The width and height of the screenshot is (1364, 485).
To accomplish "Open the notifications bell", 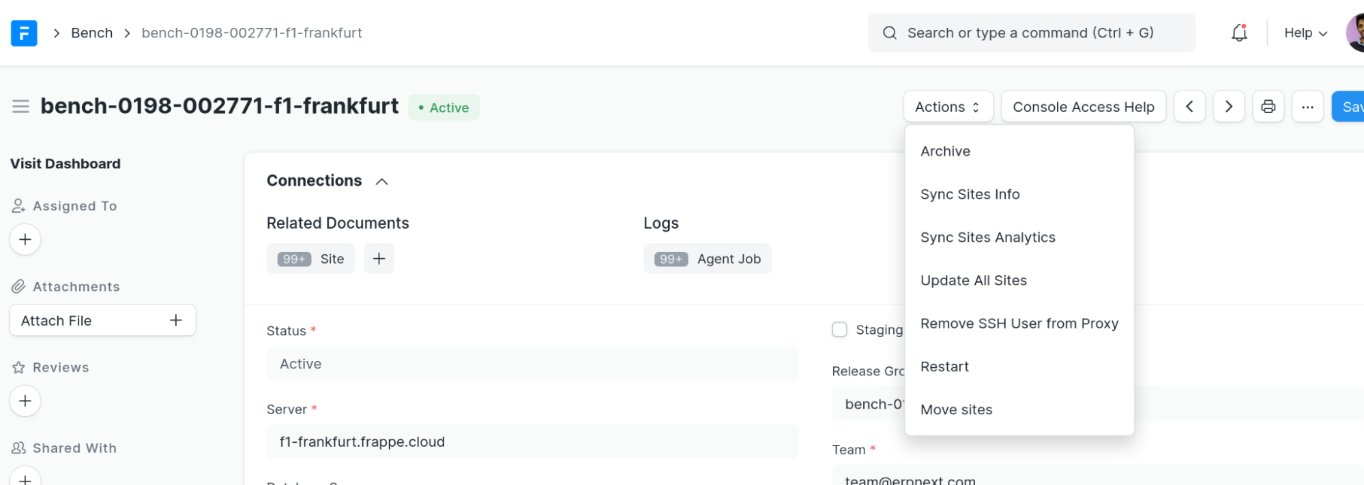I will pos(1238,33).
